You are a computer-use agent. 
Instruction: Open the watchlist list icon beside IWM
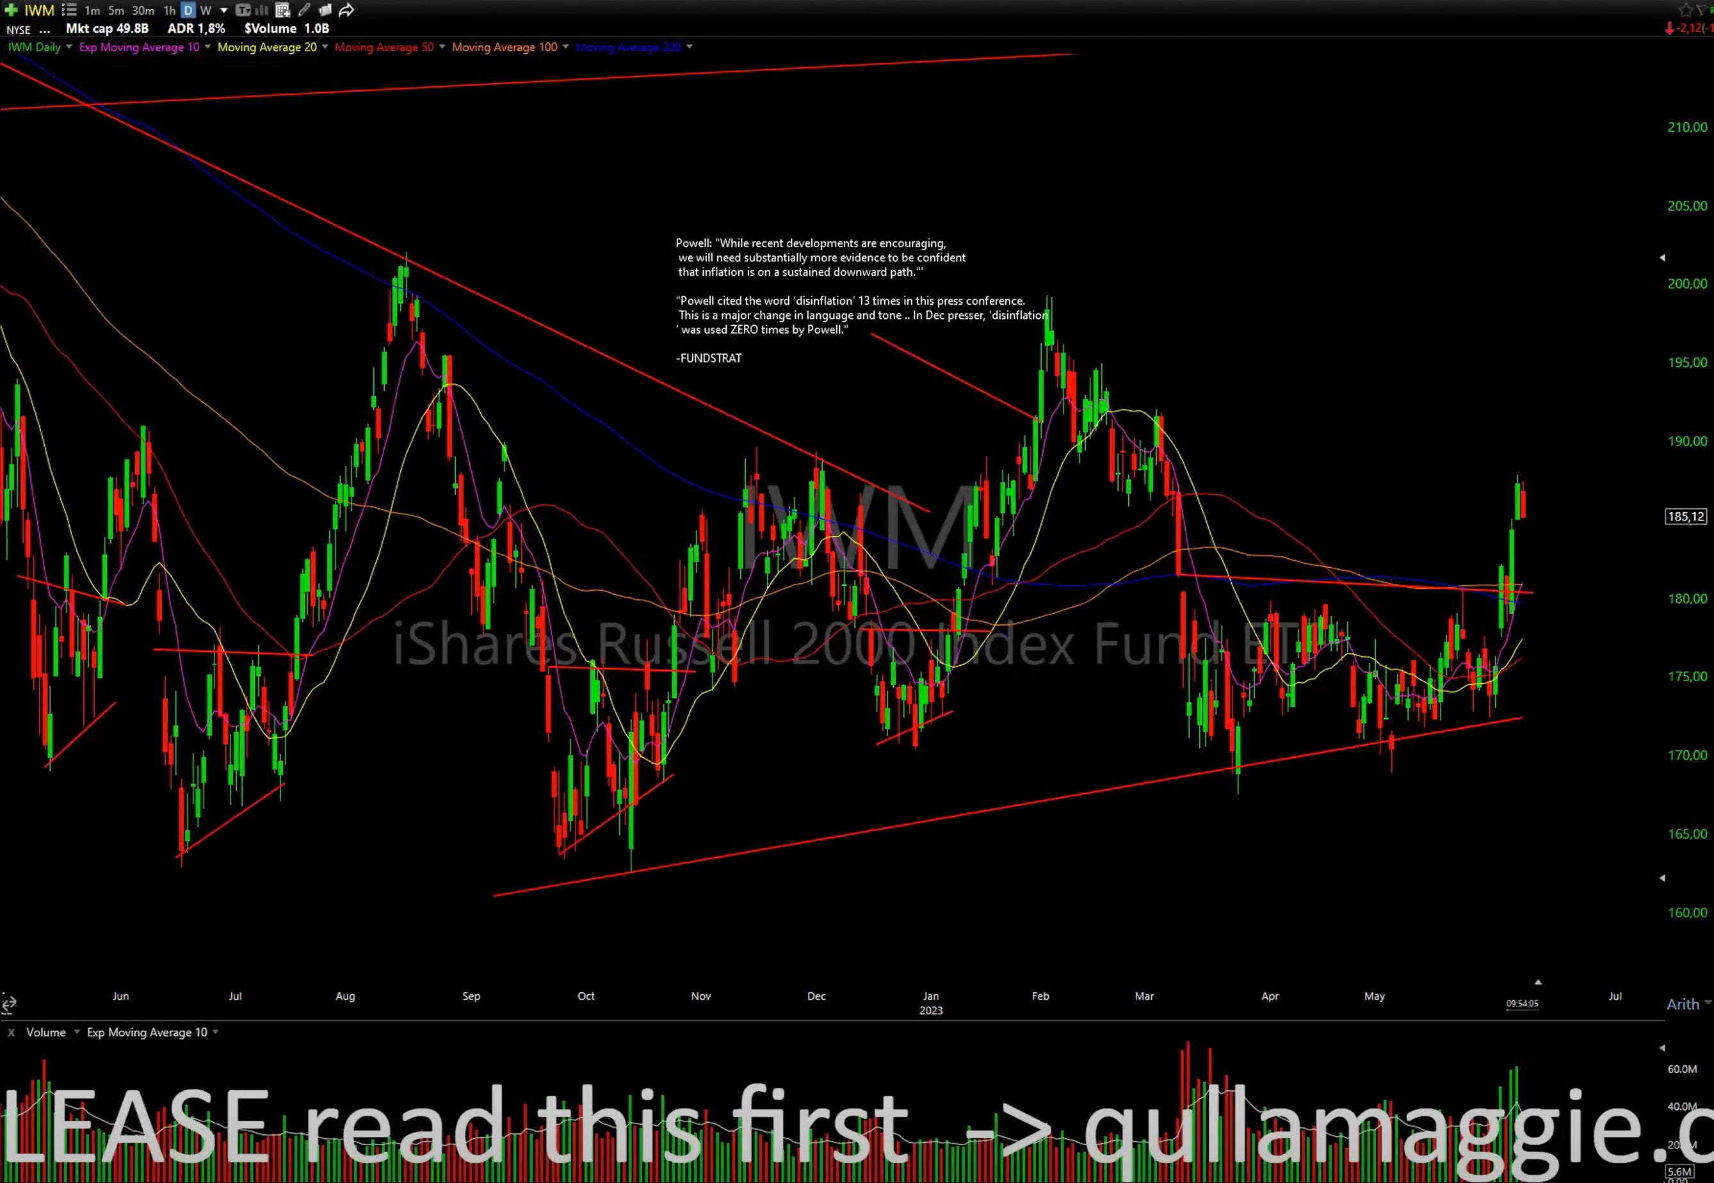[69, 10]
